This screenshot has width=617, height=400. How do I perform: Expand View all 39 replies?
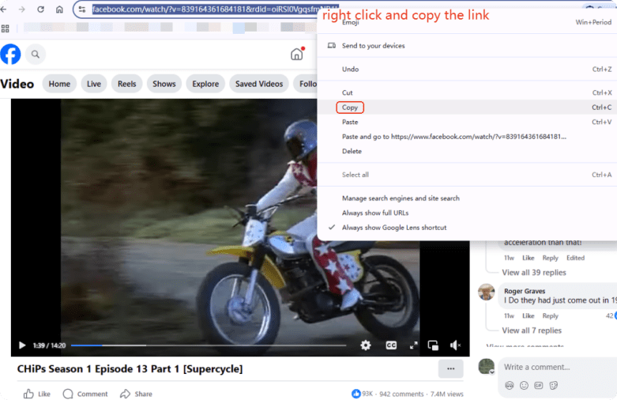click(x=534, y=273)
